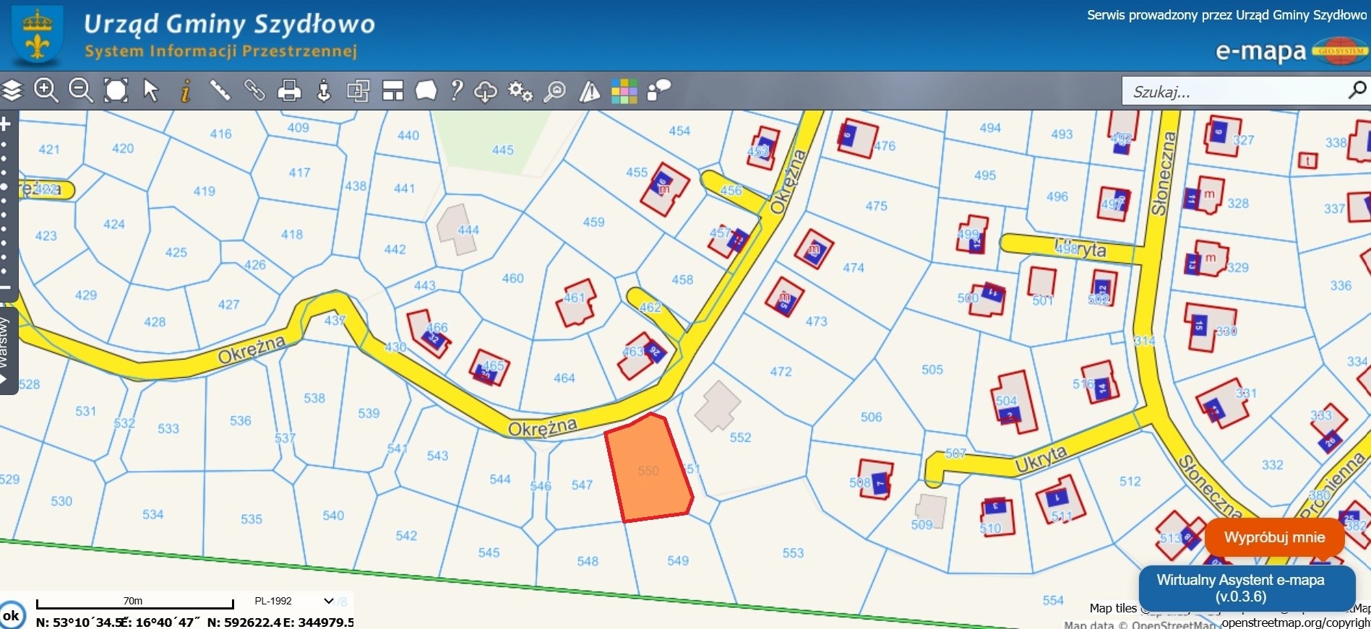1371x629 pixels.
Task: Click the minus at zoom slider bottom
Action: click(x=5, y=287)
